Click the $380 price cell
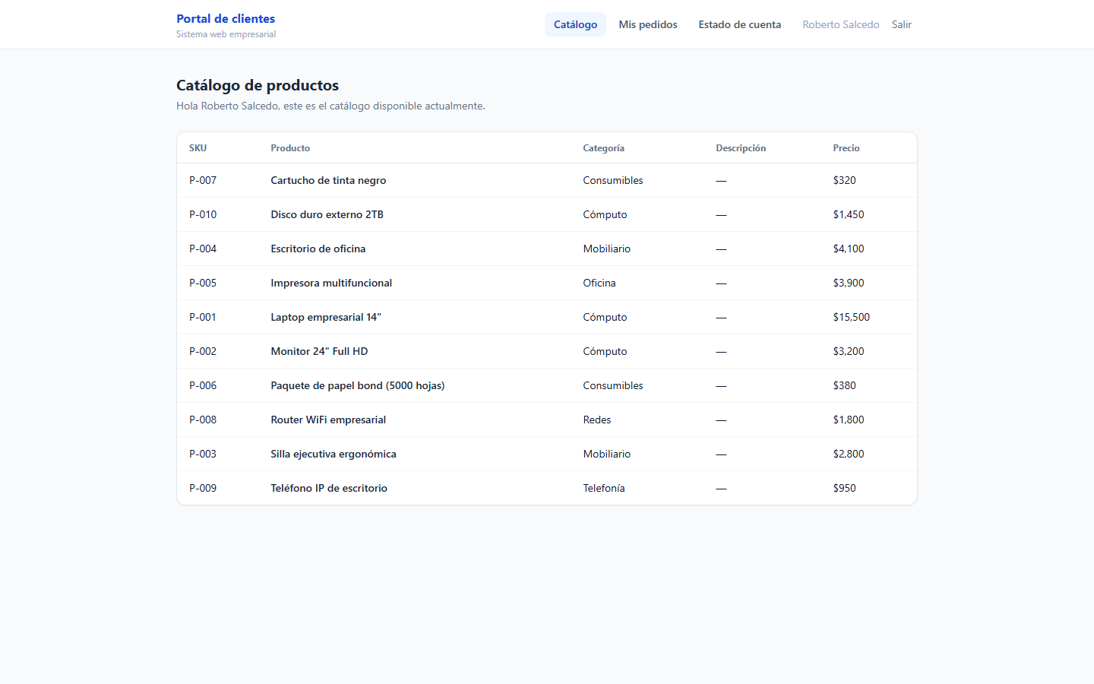This screenshot has width=1094, height=684. click(x=845, y=385)
